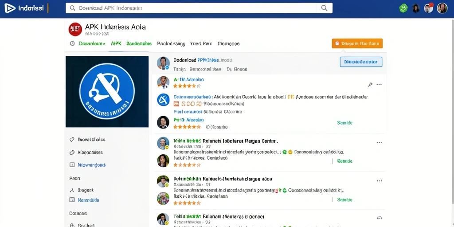This screenshot has height=227, width=454.
Task: Open options icon on the bottom-most review
Action: [x=380, y=218]
